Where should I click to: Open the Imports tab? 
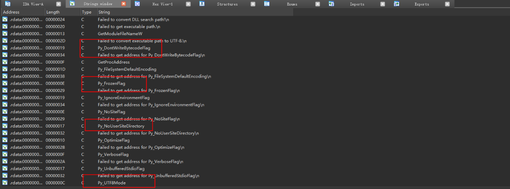[357, 4]
